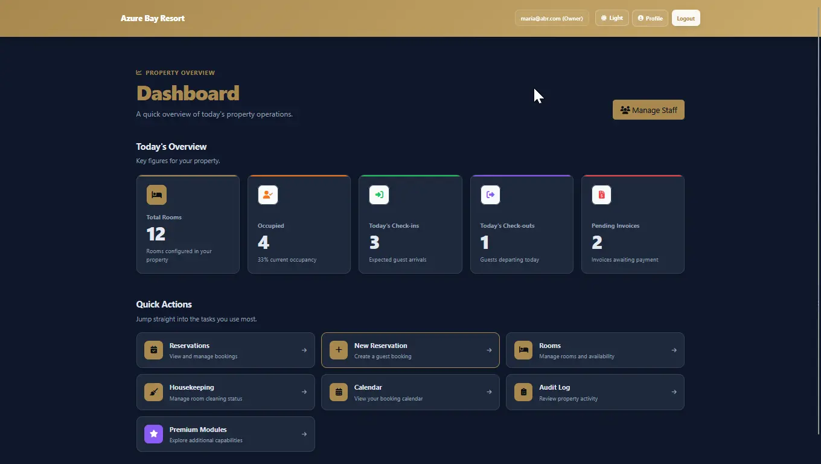Click the "33% current occupancy" text
This screenshot has height=464, width=821.
[x=287, y=260]
